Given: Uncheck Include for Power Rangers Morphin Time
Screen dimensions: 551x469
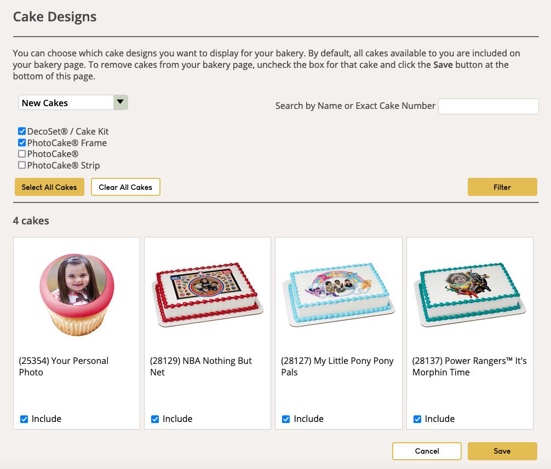Looking at the screenshot, I should coord(417,419).
